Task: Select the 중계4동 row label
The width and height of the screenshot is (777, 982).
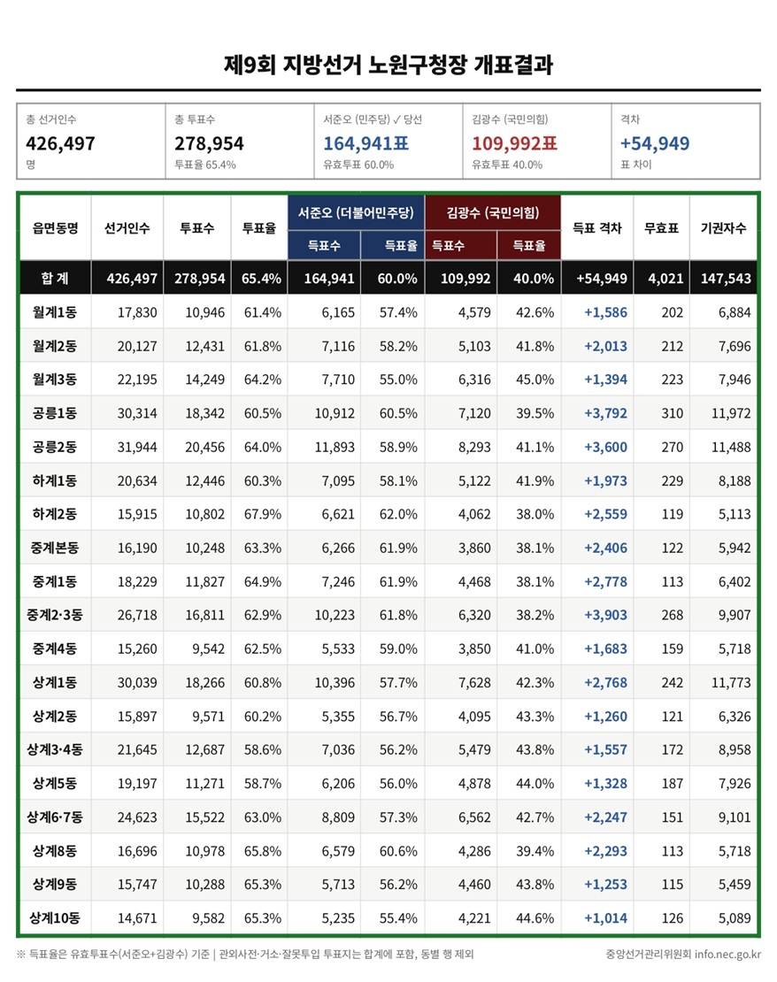Action: (x=55, y=648)
